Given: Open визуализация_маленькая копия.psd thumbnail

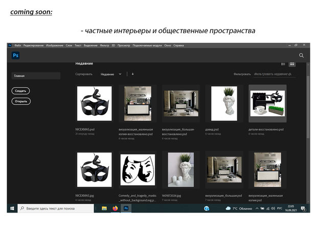Looking at the screenshot, I should click(x=267, y=170).
